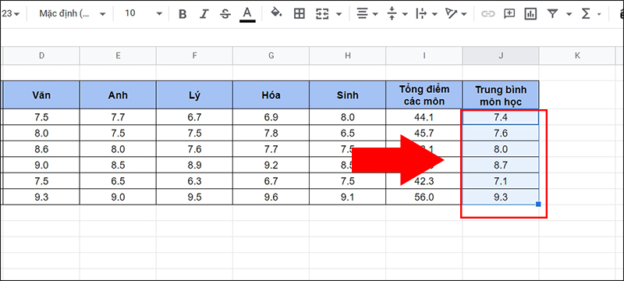Open the vertical align menu
This screenshot has width=624, height=281.
(x=397, y=14)
